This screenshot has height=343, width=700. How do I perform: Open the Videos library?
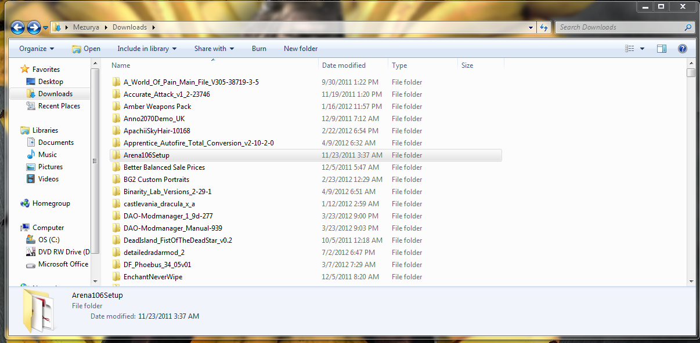[x=48, y=179]
